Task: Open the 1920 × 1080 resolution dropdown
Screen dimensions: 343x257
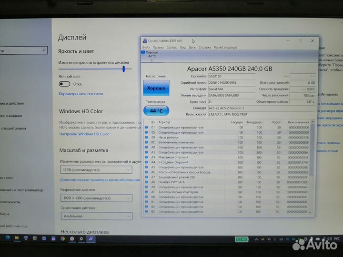Action: click(96, 198)
